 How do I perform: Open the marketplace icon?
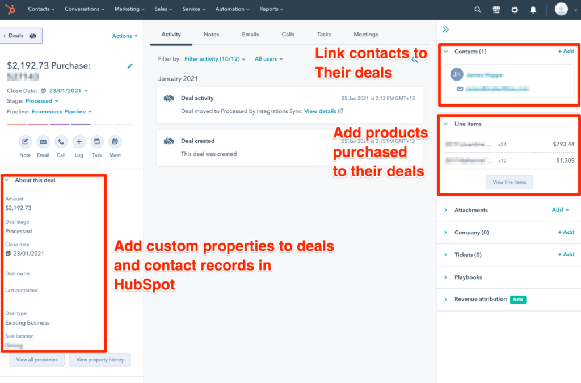click(496, 10)
